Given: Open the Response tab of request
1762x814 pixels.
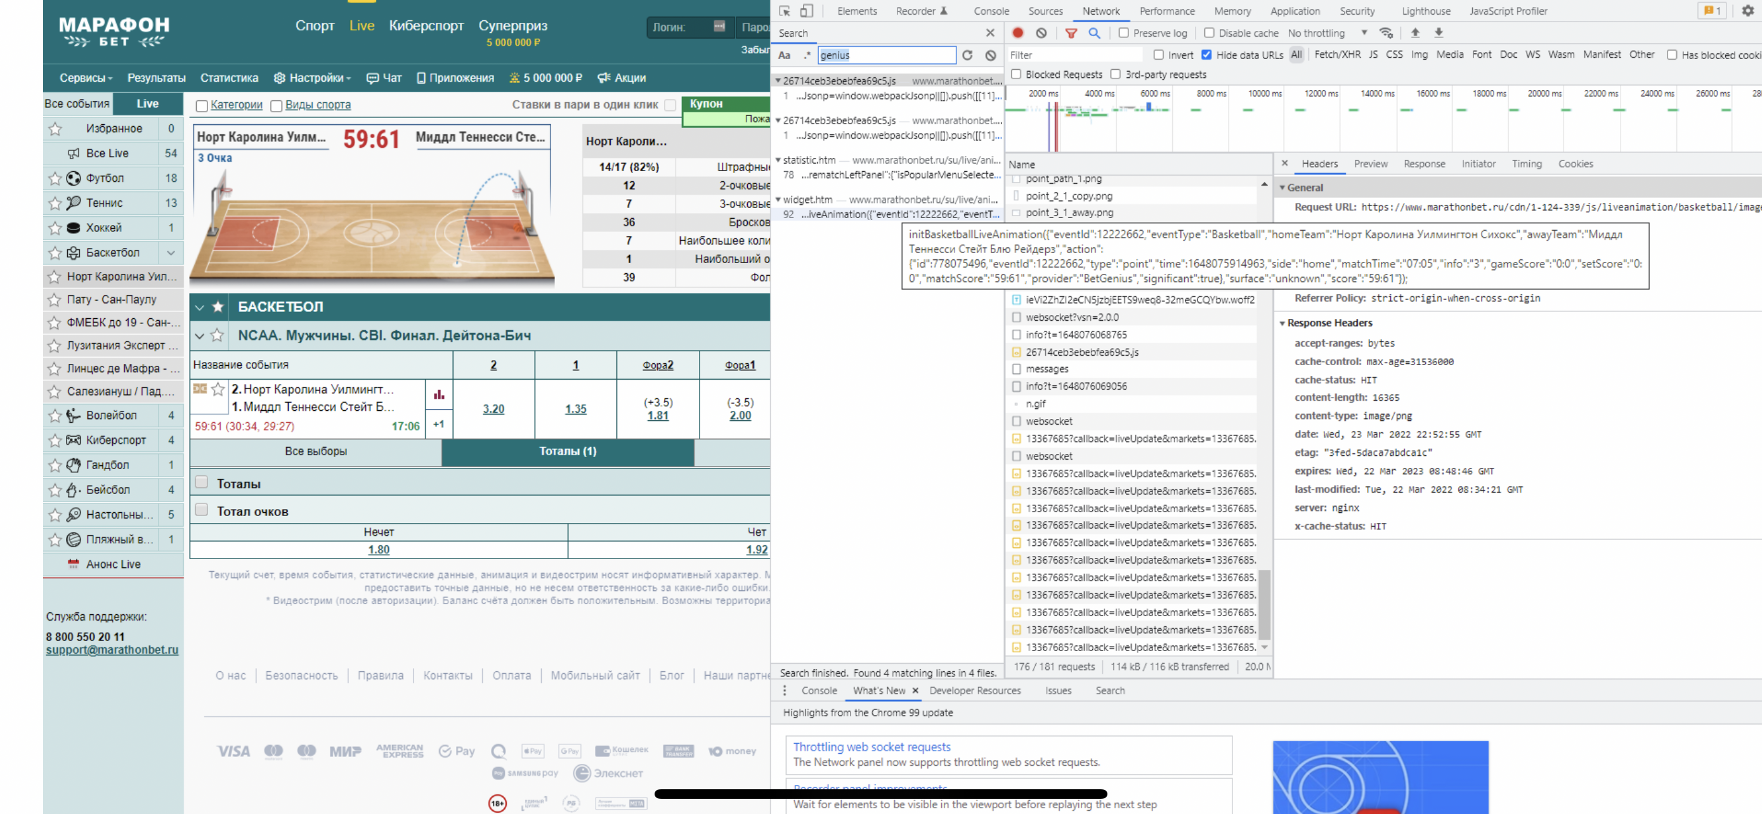Looking at the screenshot, I should coord(1424,164).
